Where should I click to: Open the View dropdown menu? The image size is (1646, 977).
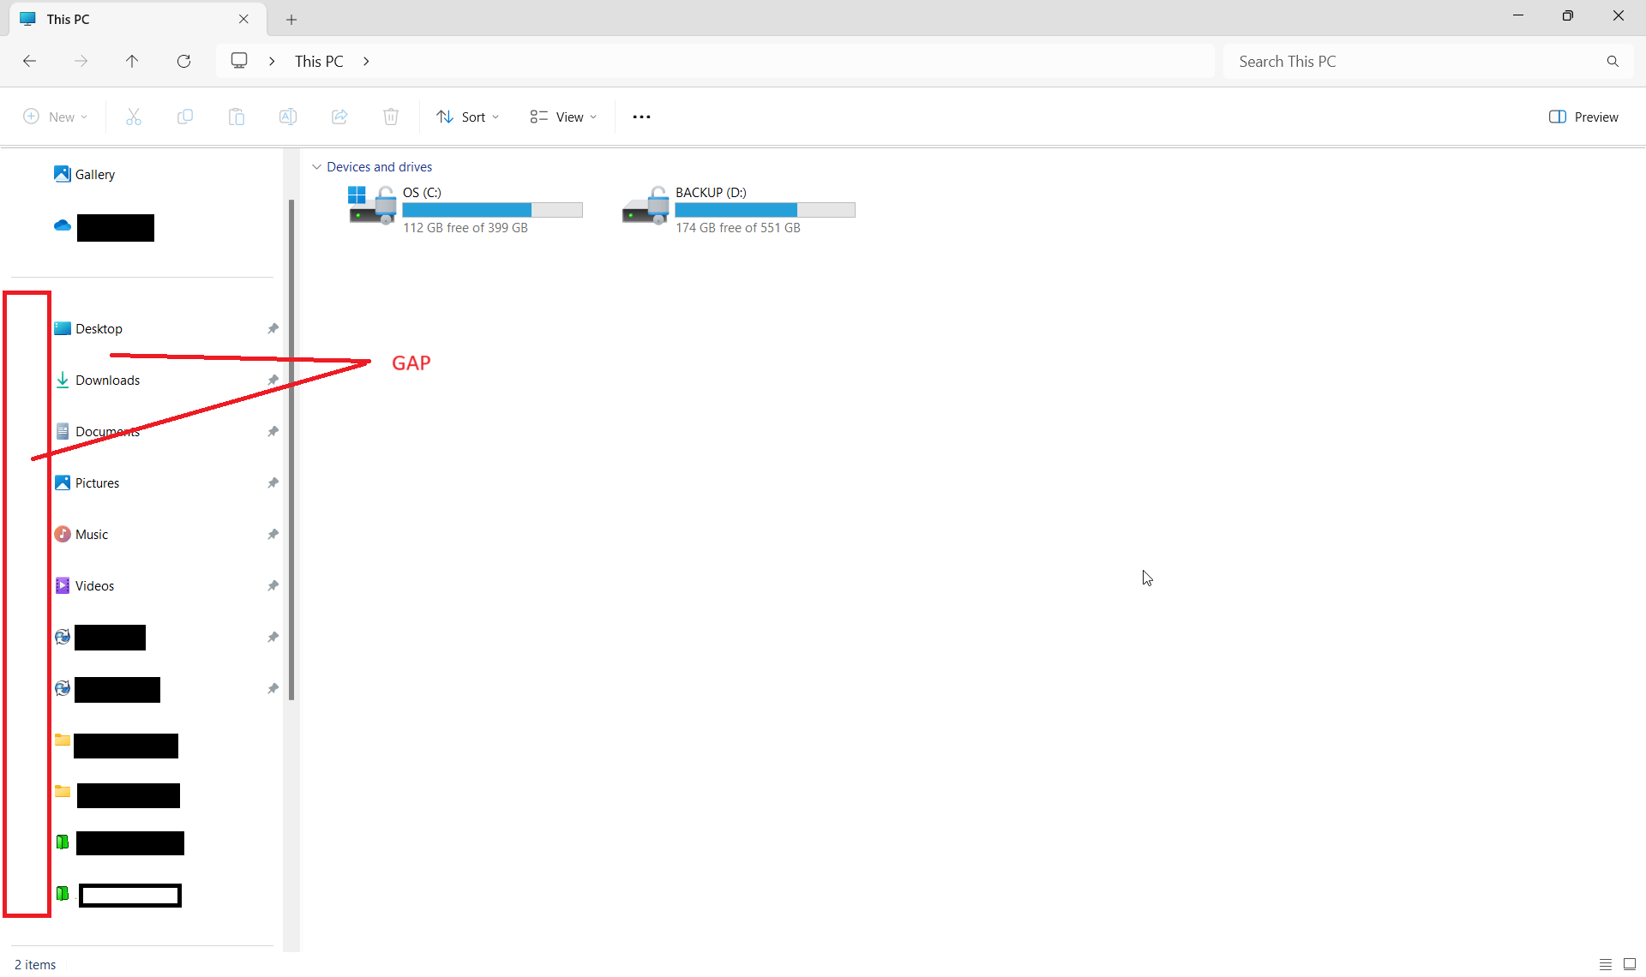pos(563,117)
